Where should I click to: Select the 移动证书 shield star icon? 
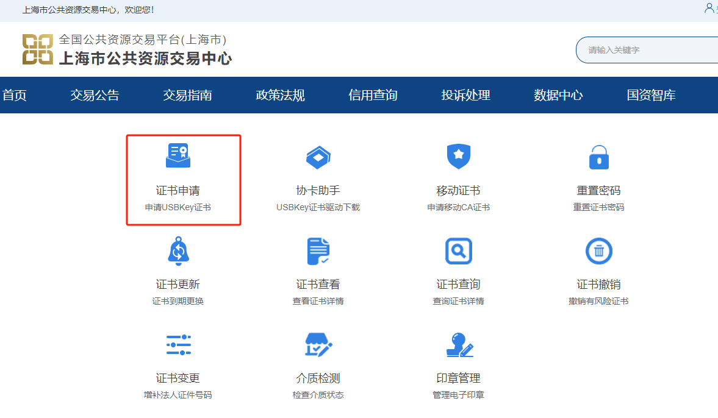click(x=458, y=157)
